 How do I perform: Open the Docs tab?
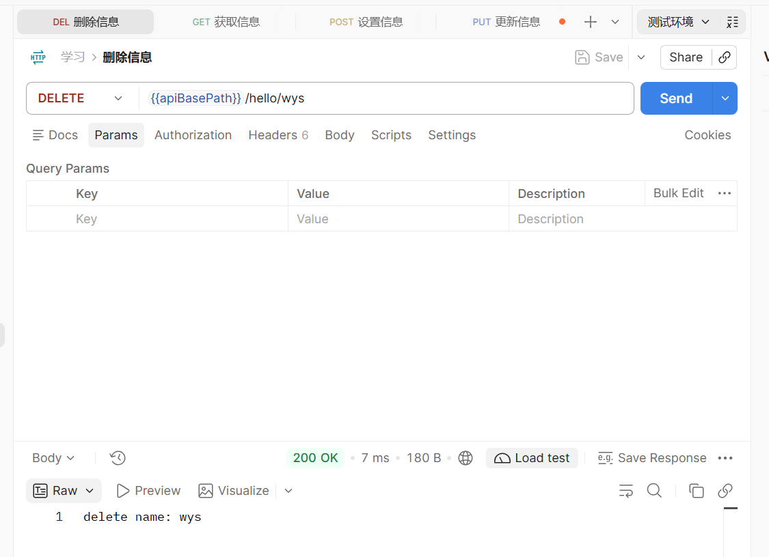[x=55, y=135]
